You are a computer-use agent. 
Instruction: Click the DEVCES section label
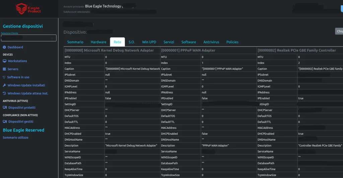click(x=8, y=55)
